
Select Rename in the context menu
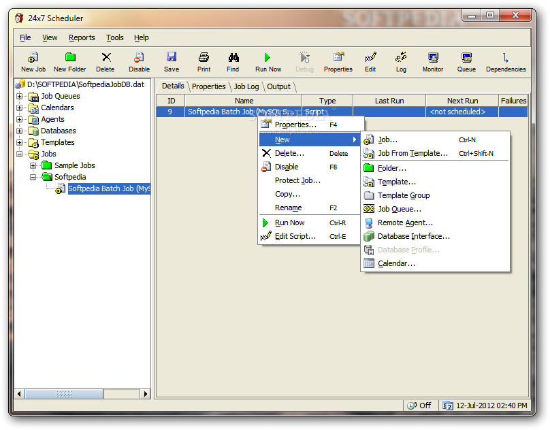pyautogui.click(x=310, y=208)
